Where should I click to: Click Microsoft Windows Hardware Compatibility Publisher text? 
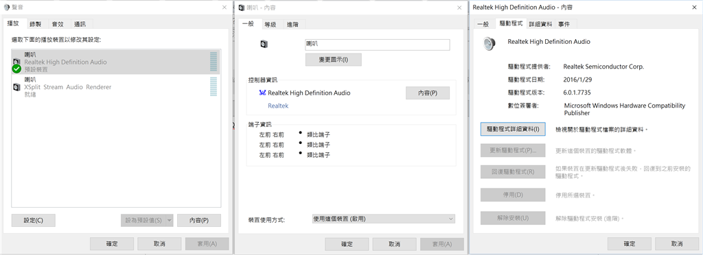624,109
